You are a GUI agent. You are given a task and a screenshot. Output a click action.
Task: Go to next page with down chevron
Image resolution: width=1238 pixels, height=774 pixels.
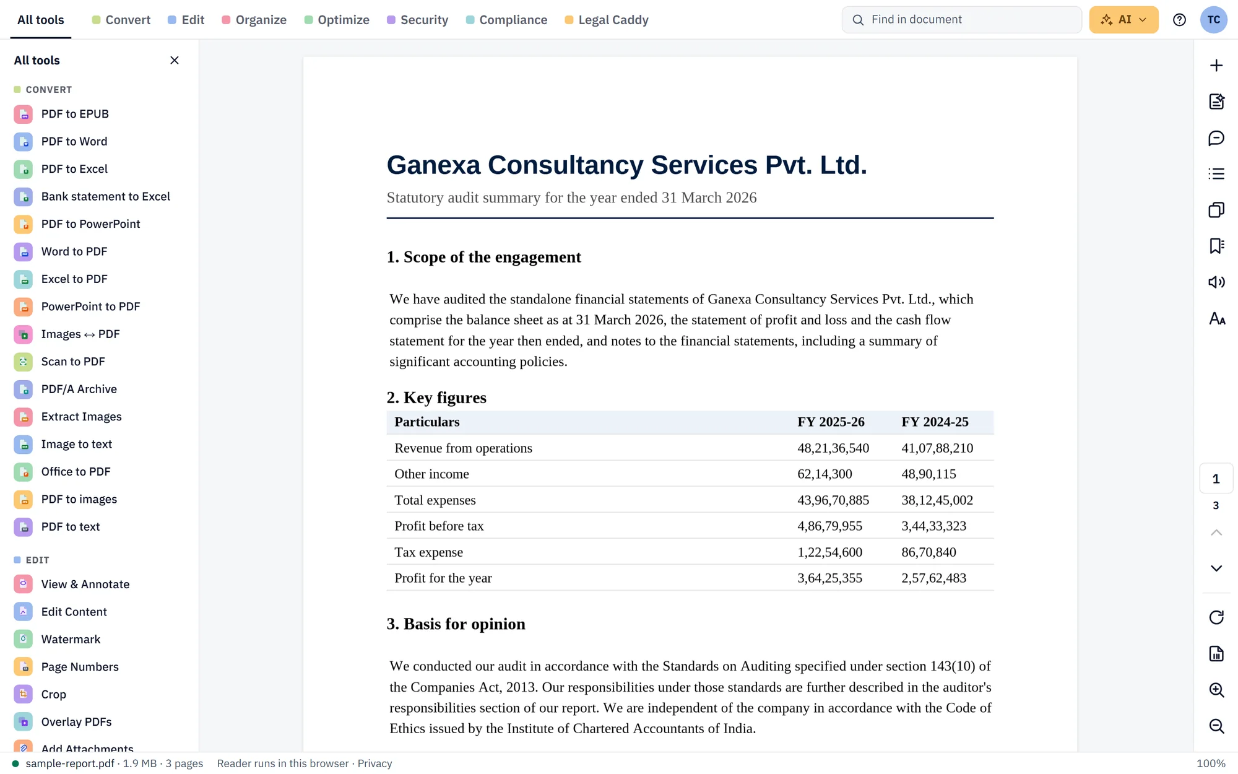[x=1216, y=568]
